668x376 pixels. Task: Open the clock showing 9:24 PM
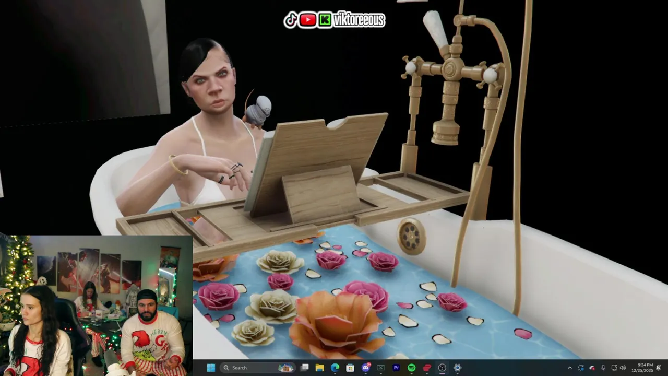tap(642, 368)
